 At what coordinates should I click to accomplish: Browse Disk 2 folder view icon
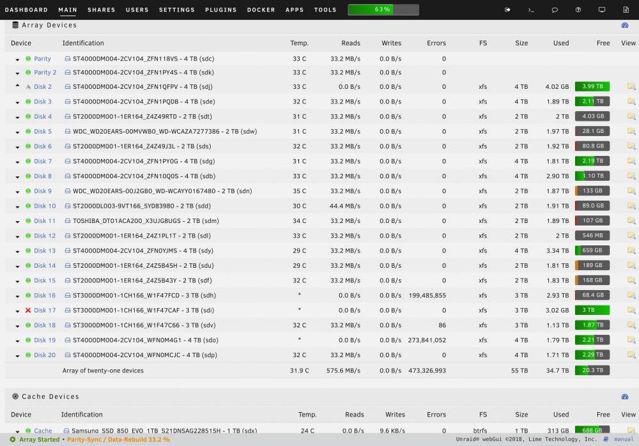click(631, 86)
